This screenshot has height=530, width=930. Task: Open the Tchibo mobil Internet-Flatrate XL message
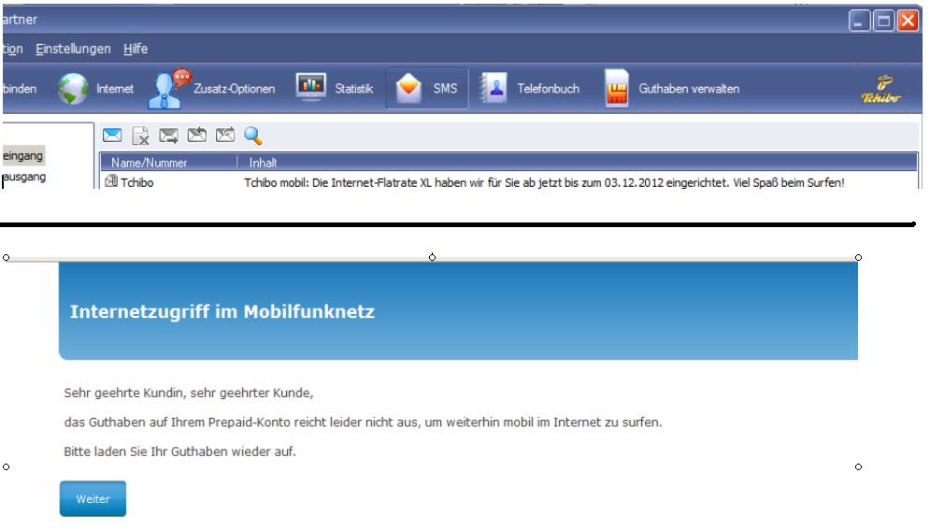[544, 182]
